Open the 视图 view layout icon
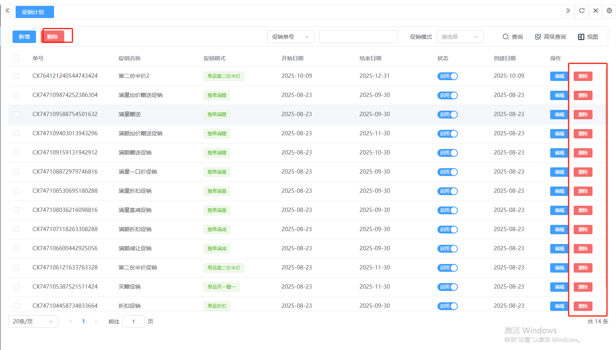Image resolution: width=616 pixels, height=350 pixels. tap(581, 37)
